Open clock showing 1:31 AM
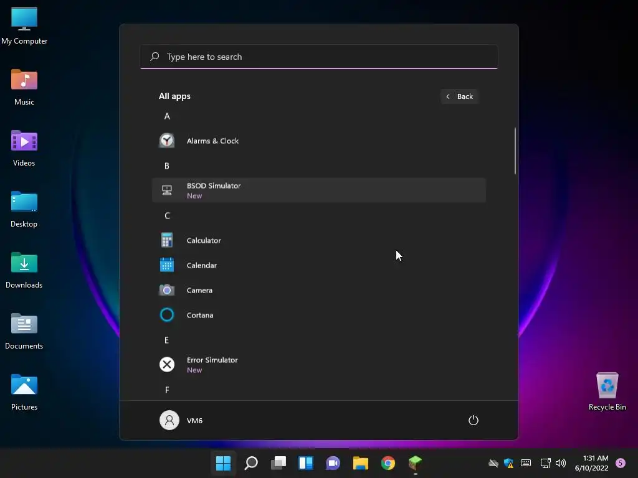This screenshot has width=638, height=478. tap(592, 463)
